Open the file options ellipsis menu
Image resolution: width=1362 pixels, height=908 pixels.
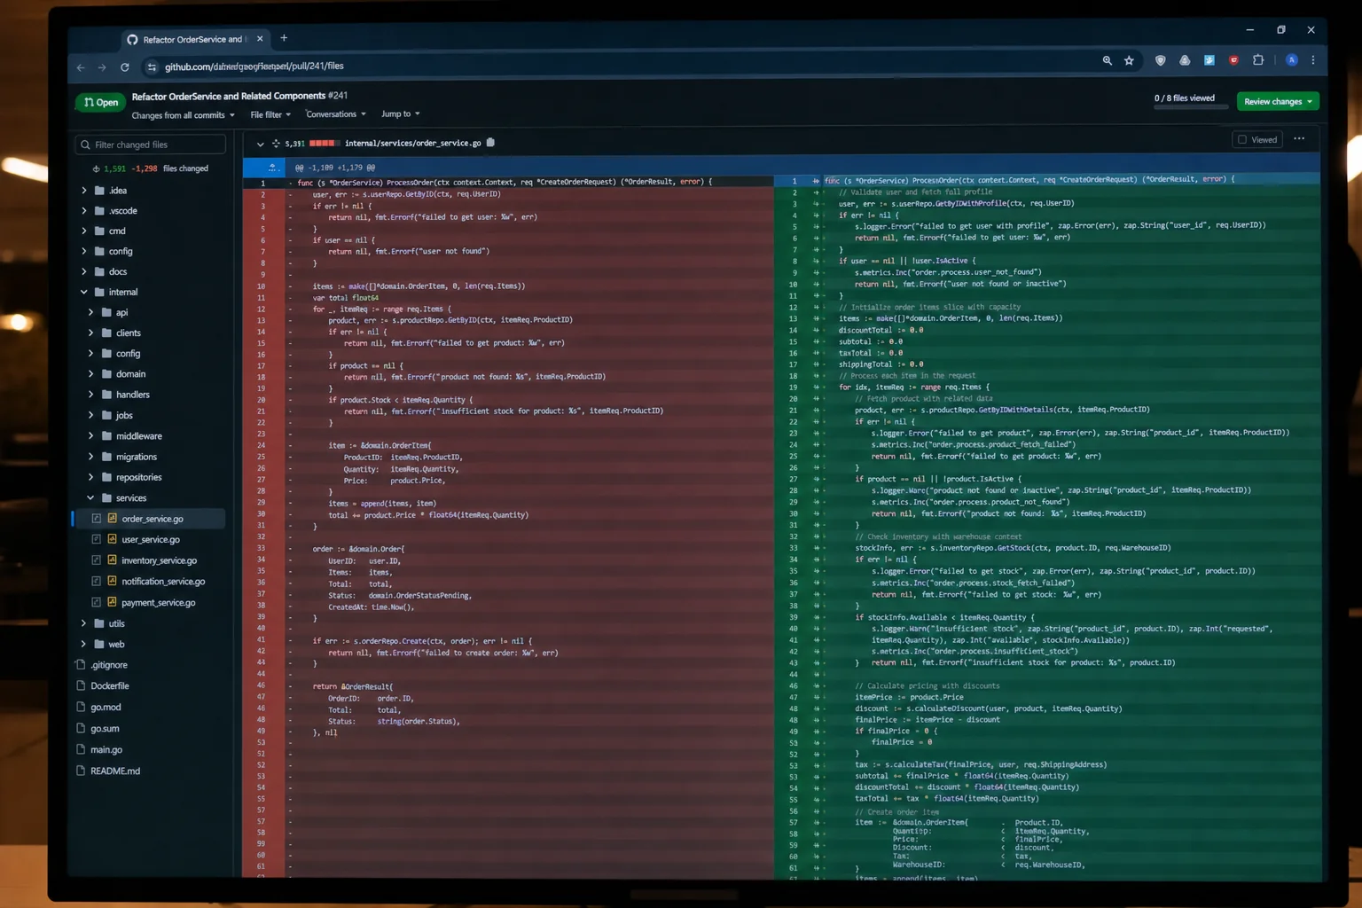1299,139
